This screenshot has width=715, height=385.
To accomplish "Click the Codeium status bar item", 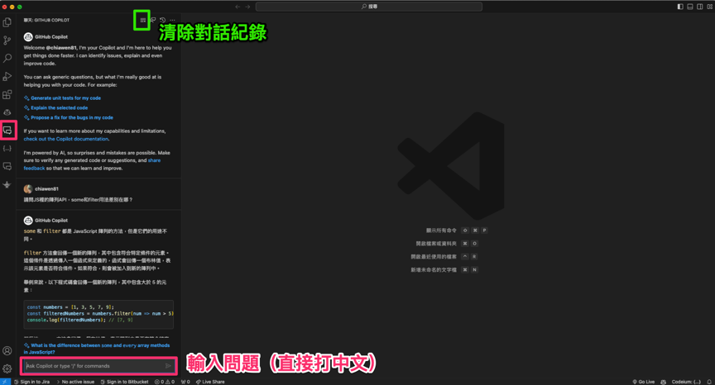I will click(x=686, y=382).
